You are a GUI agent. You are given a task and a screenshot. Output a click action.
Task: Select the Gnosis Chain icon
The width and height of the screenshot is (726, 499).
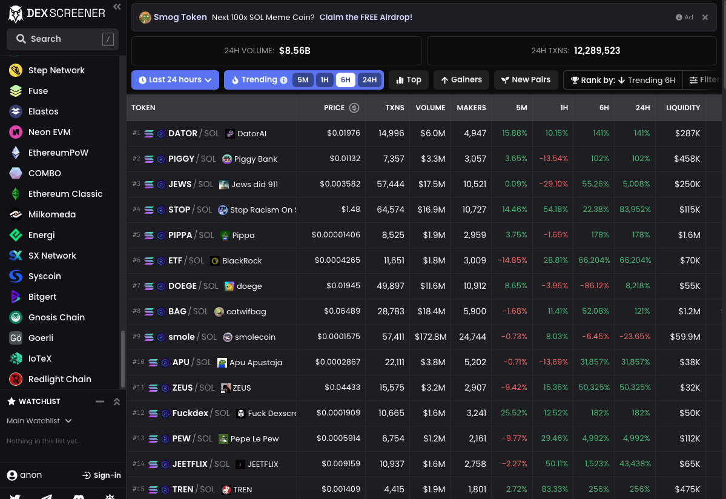[x=16, y=317]
